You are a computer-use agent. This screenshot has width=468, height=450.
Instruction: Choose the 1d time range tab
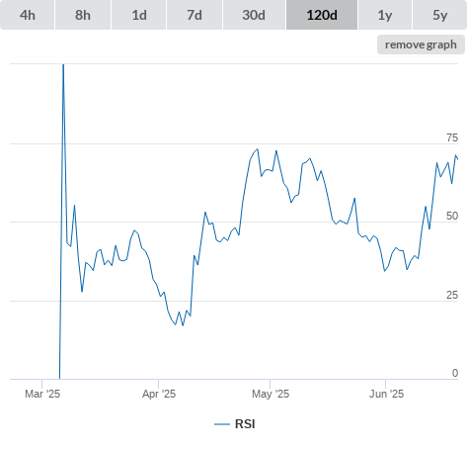click(x=139, y=15)
